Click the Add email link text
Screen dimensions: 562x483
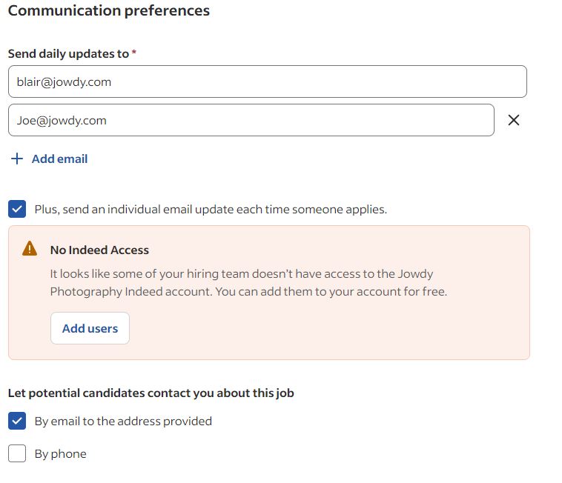(x=59, y=159)
